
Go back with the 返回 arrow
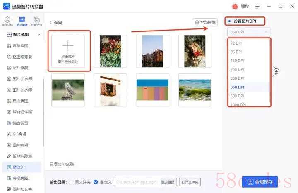50,23
